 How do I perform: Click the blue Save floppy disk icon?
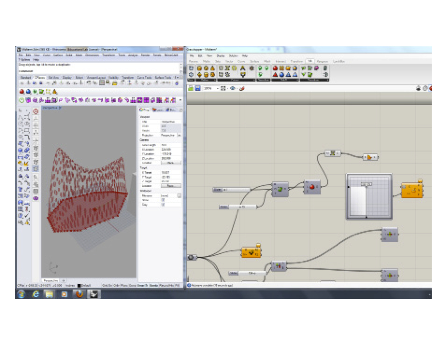coord(198,88)
